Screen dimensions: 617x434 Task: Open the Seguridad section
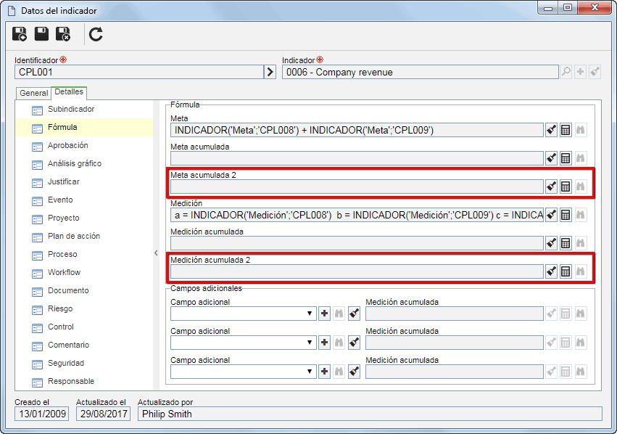(x=66, y=363)
